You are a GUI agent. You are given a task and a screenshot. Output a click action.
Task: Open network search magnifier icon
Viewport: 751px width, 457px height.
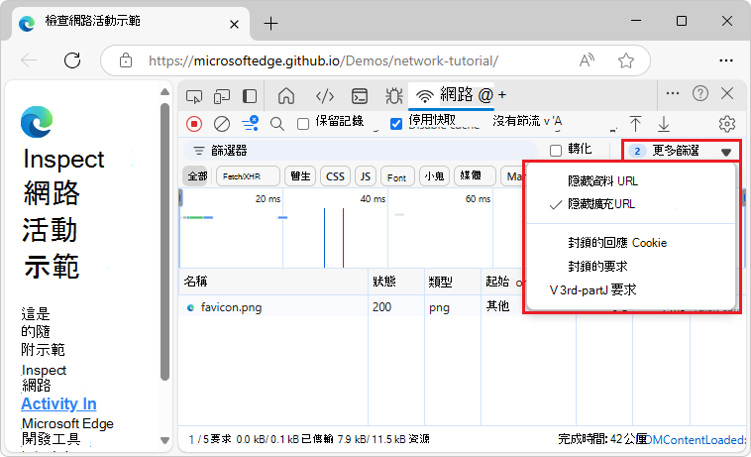click(x=276, y=124)
